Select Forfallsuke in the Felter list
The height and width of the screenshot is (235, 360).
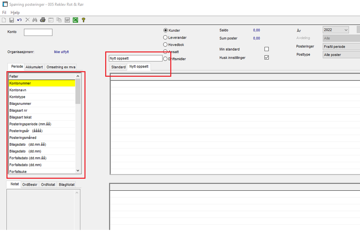click(x=42, y=171)
